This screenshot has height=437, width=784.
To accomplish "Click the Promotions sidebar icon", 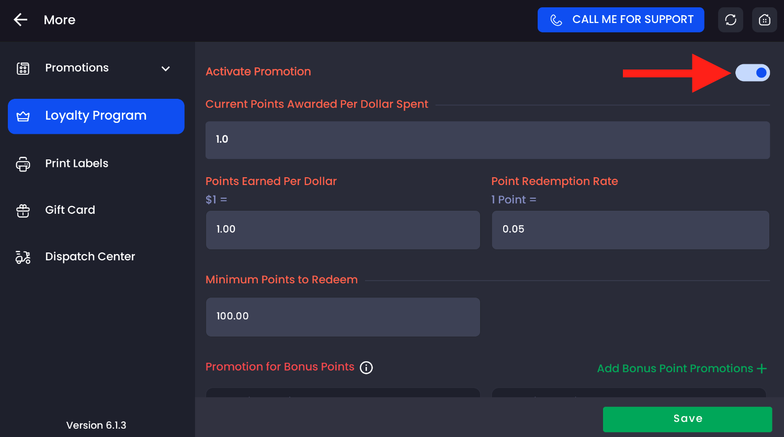I will pos(23,68).
